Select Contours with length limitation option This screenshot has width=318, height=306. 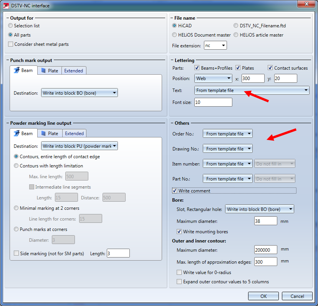(16, 166)
